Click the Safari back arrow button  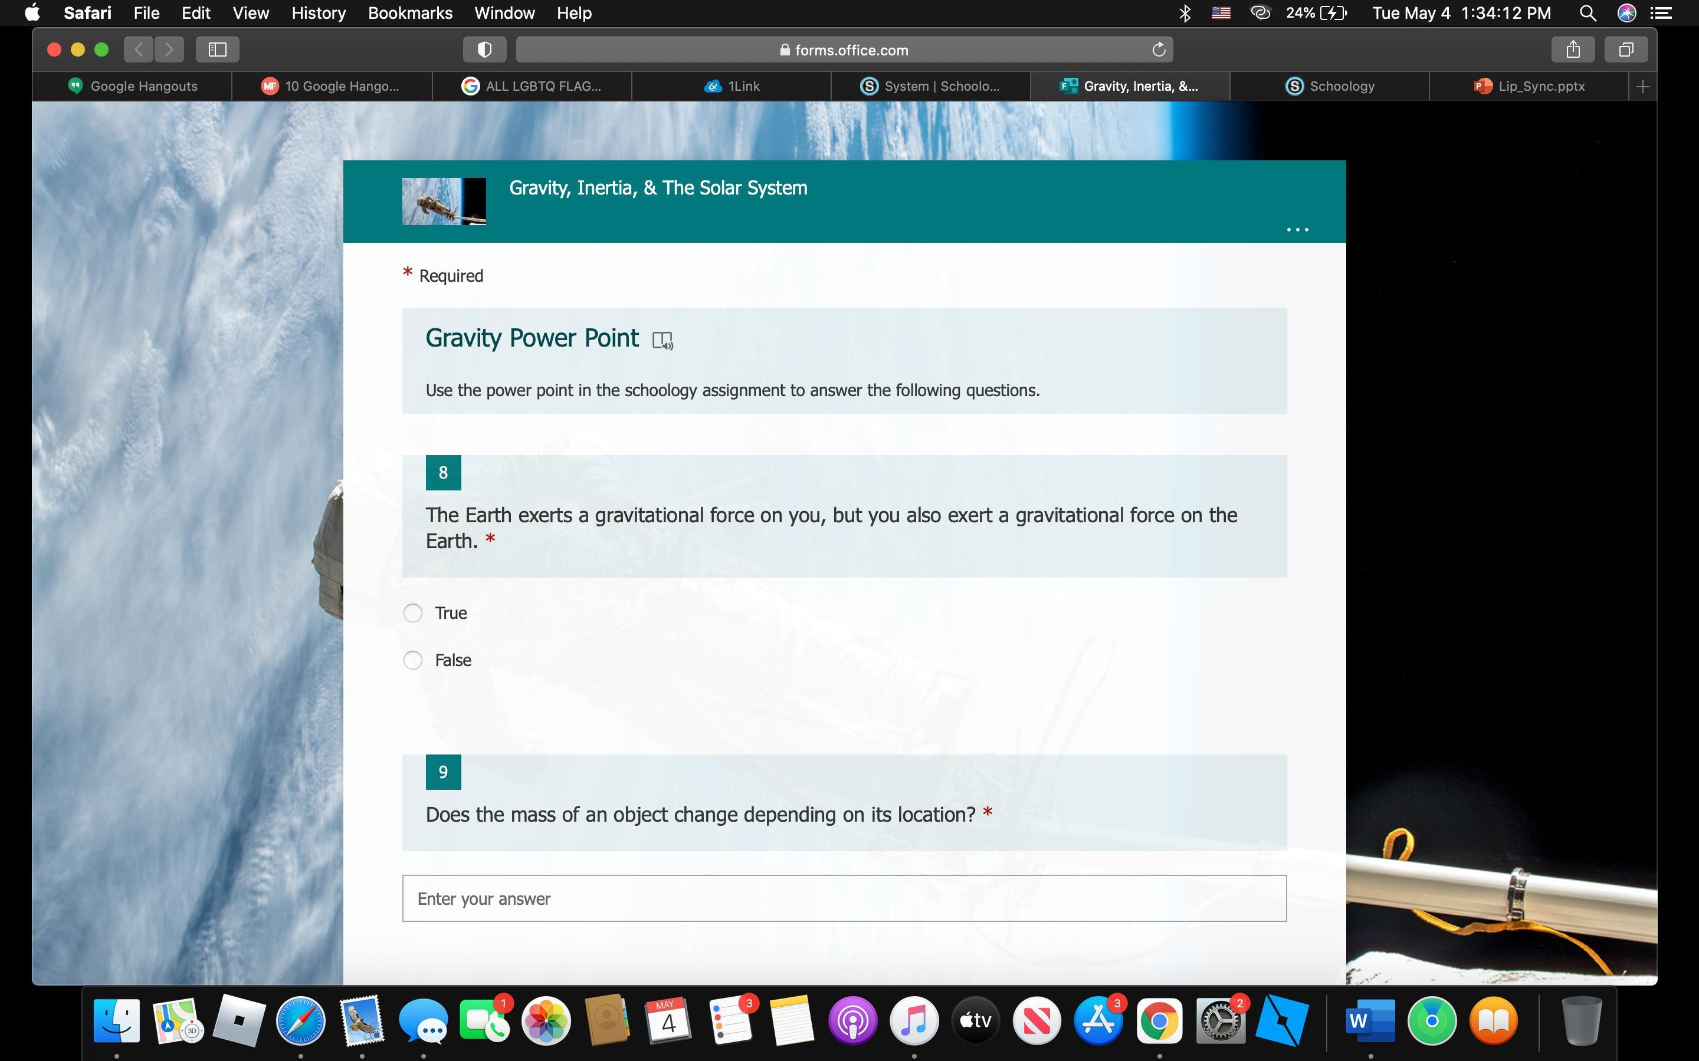point(139,49)
